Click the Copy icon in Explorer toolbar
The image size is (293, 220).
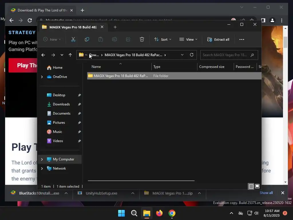(87, 40)
